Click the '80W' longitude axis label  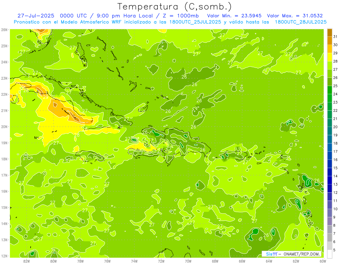53,261
